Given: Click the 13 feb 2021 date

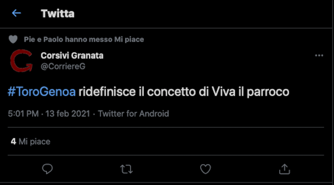Looking at the screenshot, I should (68, 114).
